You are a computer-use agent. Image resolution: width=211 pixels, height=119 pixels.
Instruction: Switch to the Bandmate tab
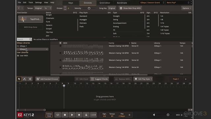[x=122, y=3]
